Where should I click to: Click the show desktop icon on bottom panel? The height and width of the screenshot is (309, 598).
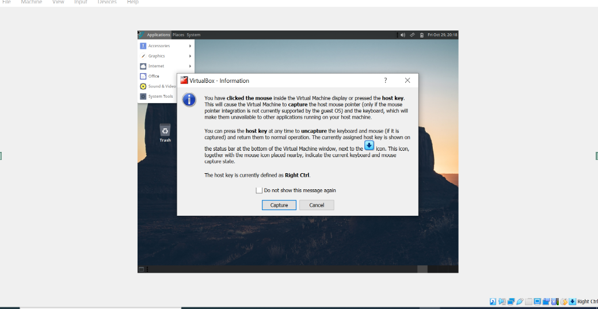pos(141,269)
